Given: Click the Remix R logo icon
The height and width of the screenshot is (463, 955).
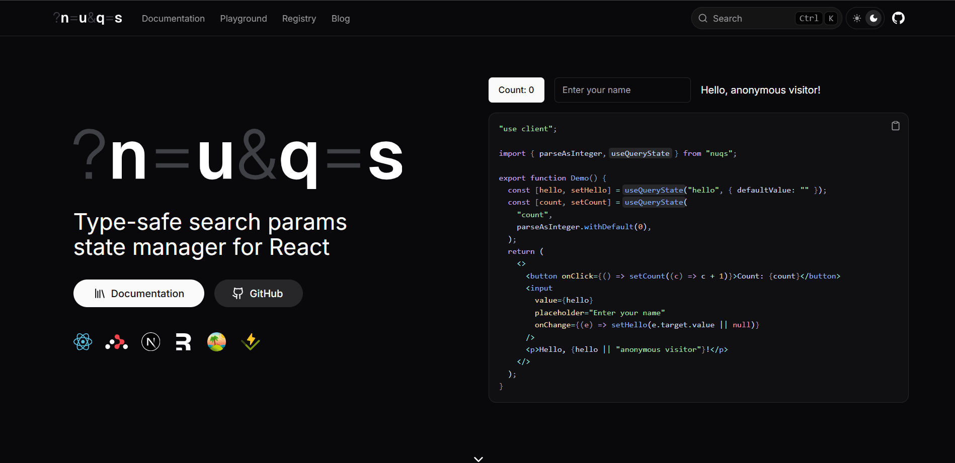Looking at the screenshot, I should pos(183,342).
